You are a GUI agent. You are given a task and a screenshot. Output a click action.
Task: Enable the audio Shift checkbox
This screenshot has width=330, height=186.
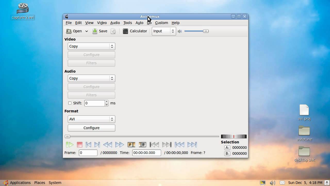(x=70, y=103)
